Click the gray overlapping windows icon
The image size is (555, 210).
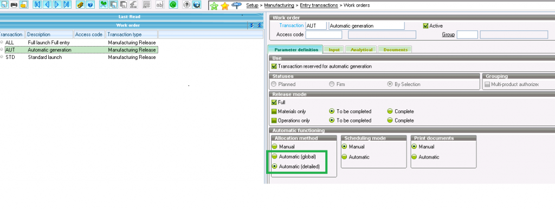pos(123,4)
